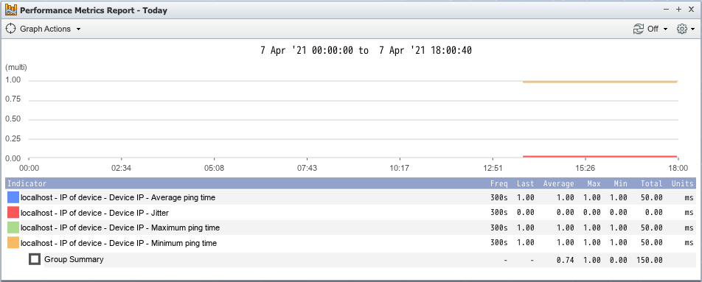Click the red Jitter line on graph

600,156
